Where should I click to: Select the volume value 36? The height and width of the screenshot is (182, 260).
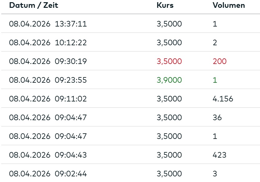[217, 118]
